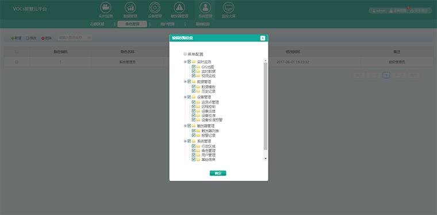Switch to the 行政区域 sub-tab

[x=97, y=24]
